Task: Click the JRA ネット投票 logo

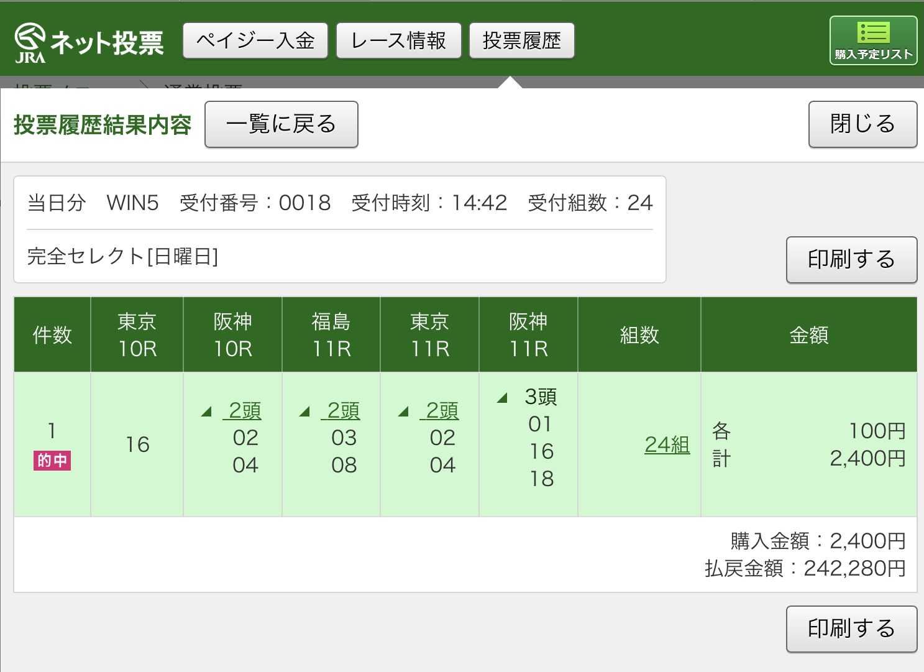Action: [x=89, y=42]
